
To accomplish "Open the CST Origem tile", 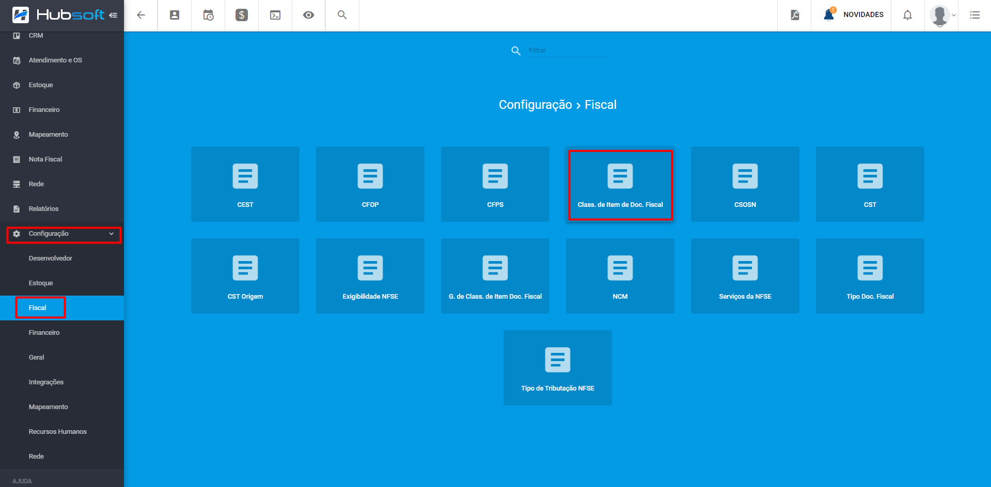I will [245, 276].
